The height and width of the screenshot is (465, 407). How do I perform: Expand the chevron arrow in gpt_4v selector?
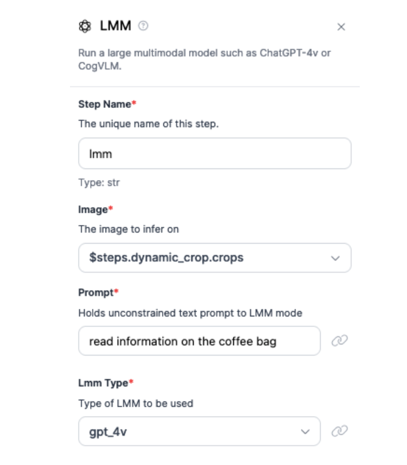[x=304, y=432]
